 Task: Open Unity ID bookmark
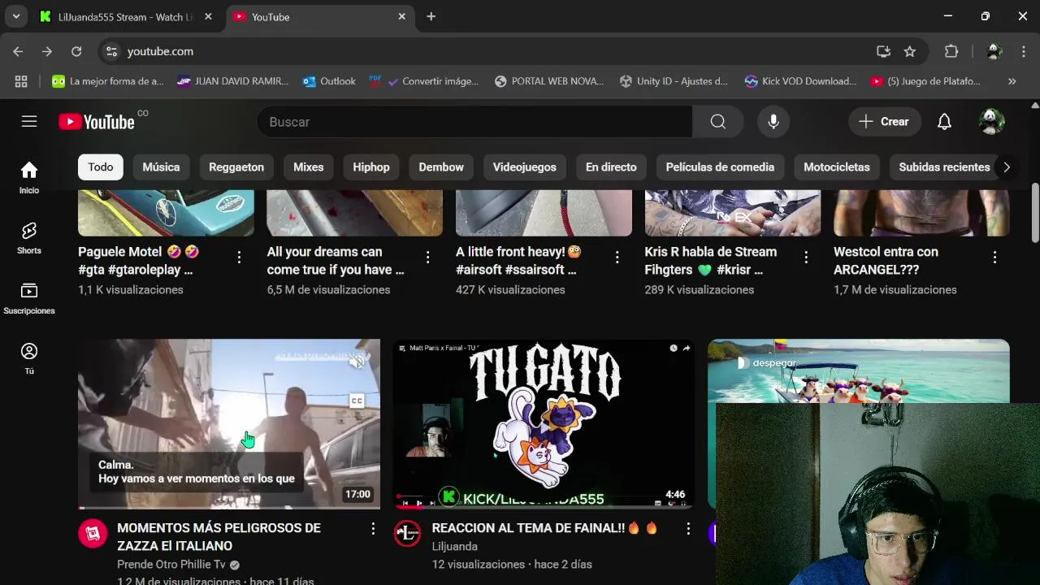pyautogui.click(x=674, y=81)
